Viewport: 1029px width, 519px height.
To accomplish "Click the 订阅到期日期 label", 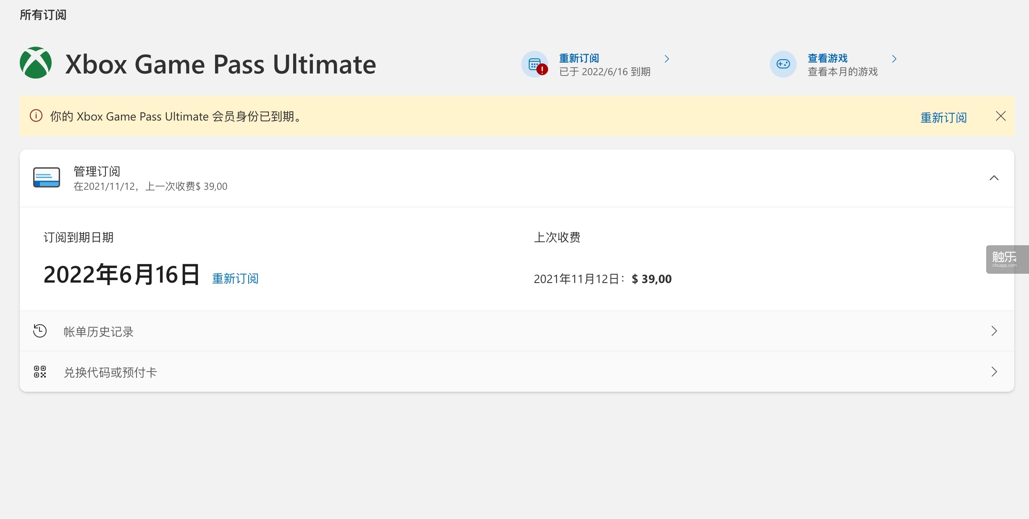I will pos(79,237).
